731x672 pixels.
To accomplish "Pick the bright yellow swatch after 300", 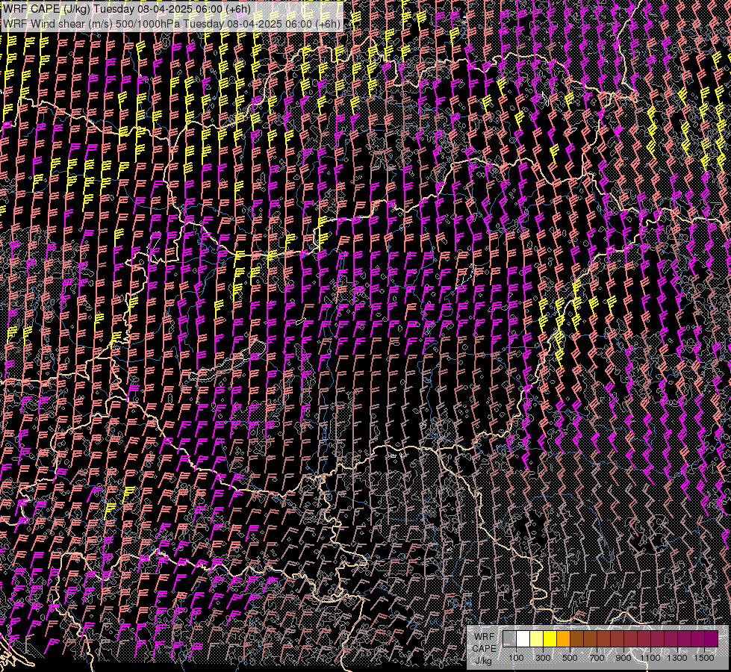I will pos(550,638).
